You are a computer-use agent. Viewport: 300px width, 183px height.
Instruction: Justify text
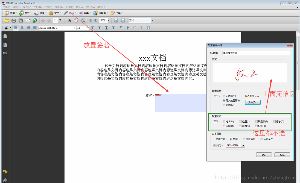click(35, 28)
